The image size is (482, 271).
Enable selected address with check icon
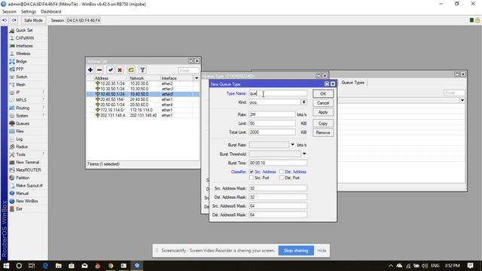click(x=111, y=70)
